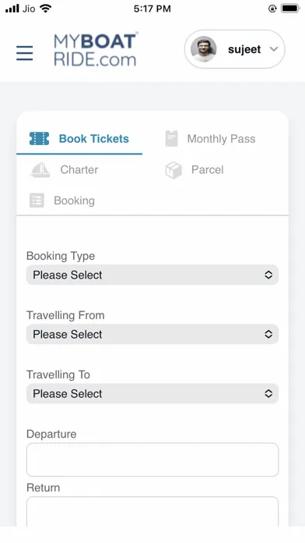The height and width of the screenshot is (543, 305).
Task: Tap the battery icon in status bar
Action: pos(289,9)
